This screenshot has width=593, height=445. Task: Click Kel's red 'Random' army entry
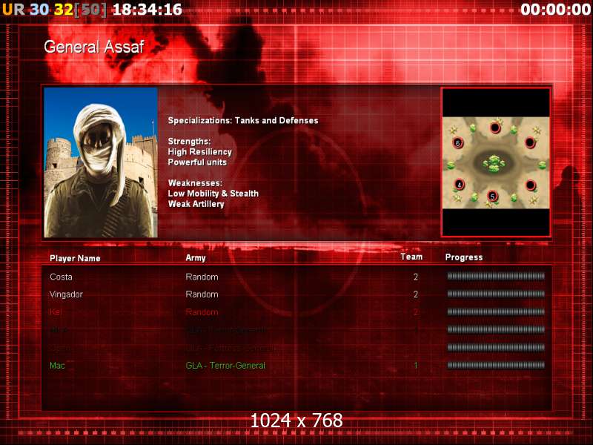pos(202,312)
